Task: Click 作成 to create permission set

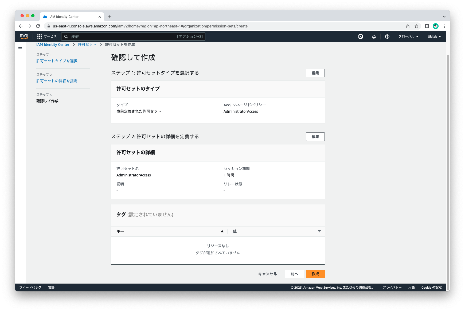Action: pos(315,274)
